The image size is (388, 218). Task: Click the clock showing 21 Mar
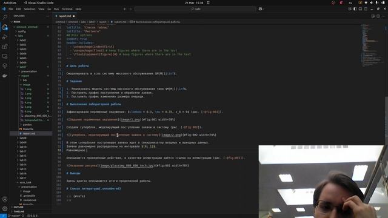(x=194, y=2)
